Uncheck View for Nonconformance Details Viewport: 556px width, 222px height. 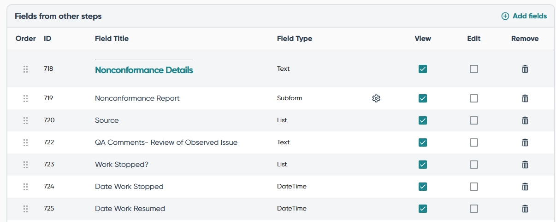pyautogui.click(x=423, y=69)
